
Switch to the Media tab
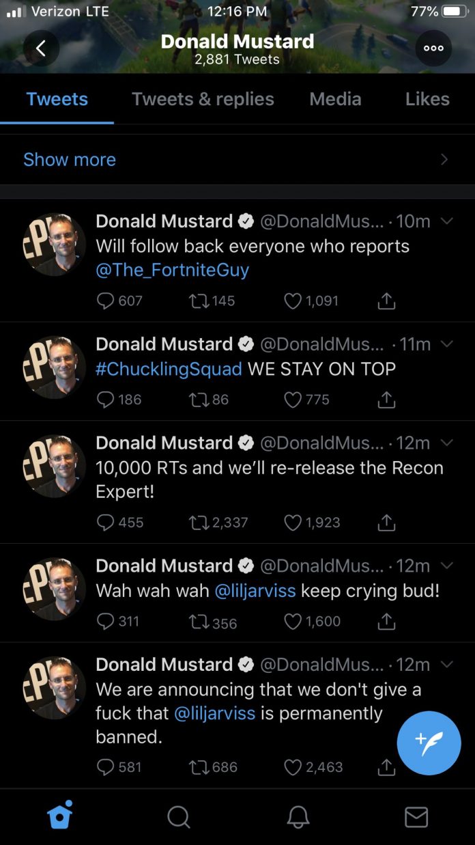pyautogui.click(x=335, y=99)
